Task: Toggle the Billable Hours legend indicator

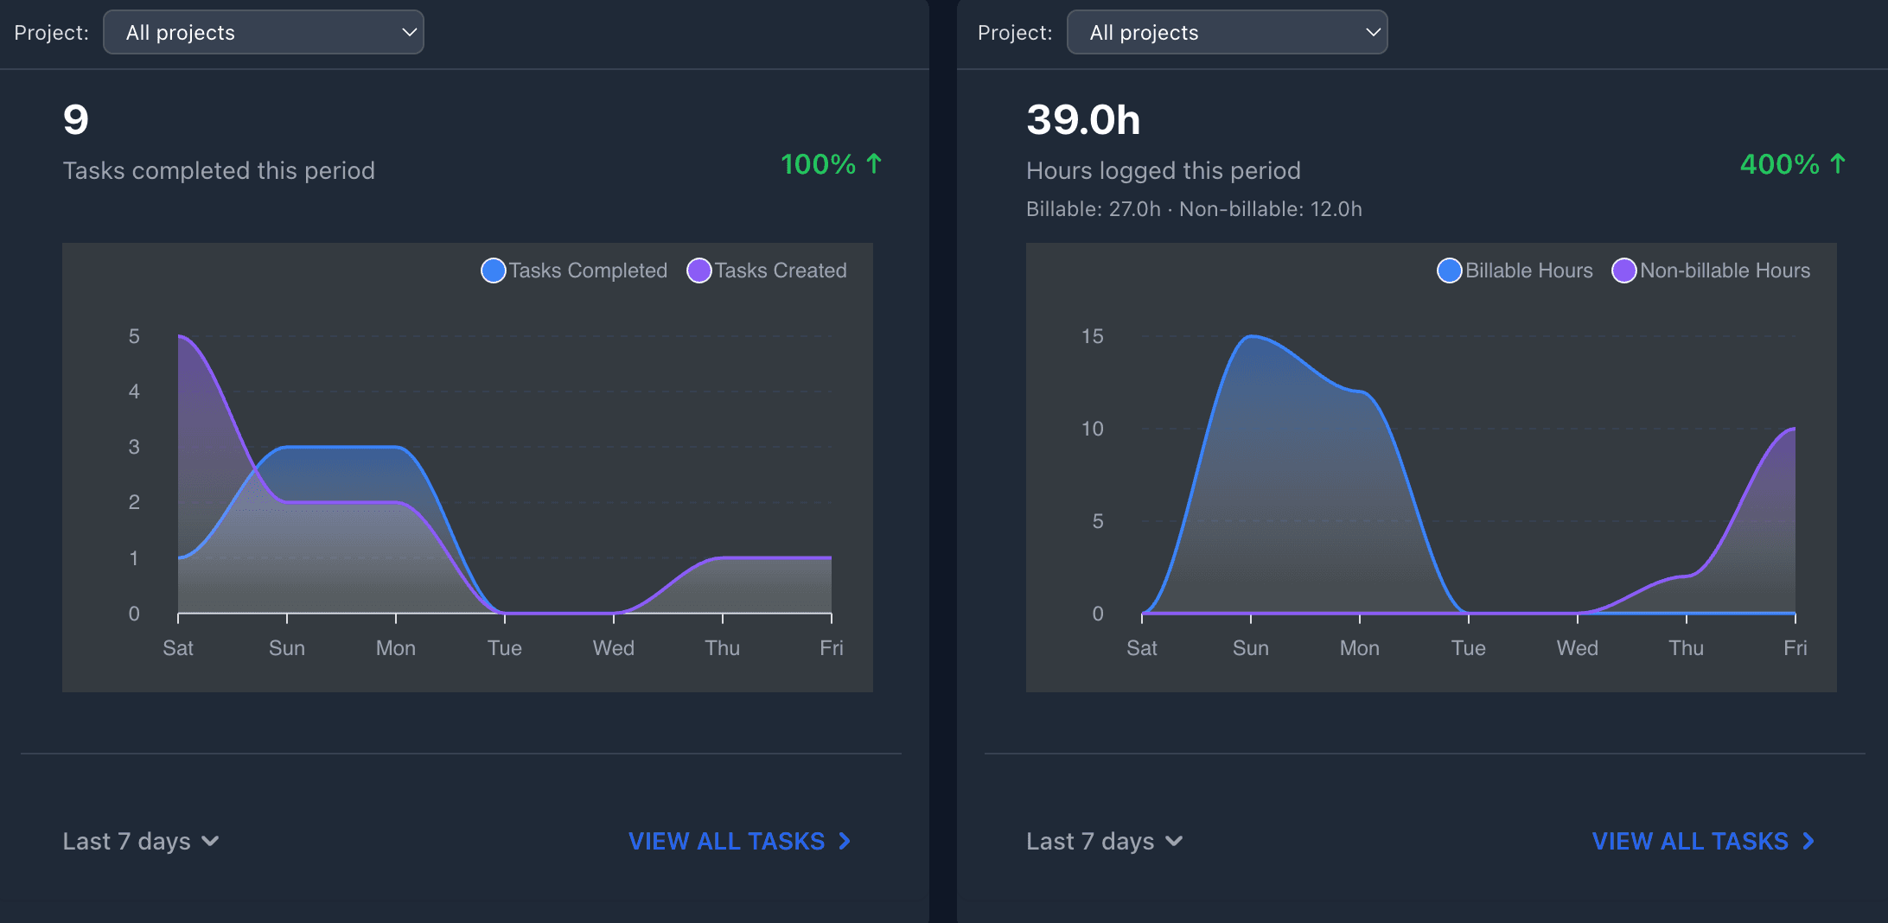Action: pos(1450,271)
